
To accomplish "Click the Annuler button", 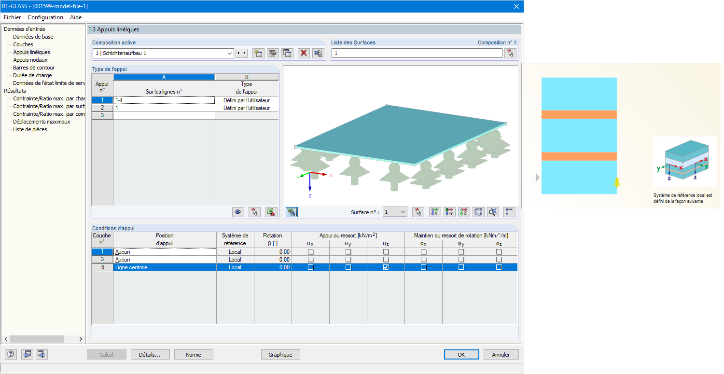I will [501, 355].
